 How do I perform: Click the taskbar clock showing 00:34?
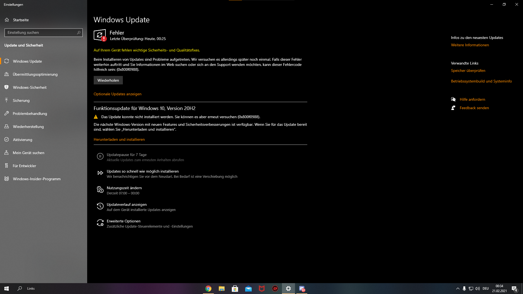(x=499, y=289)
